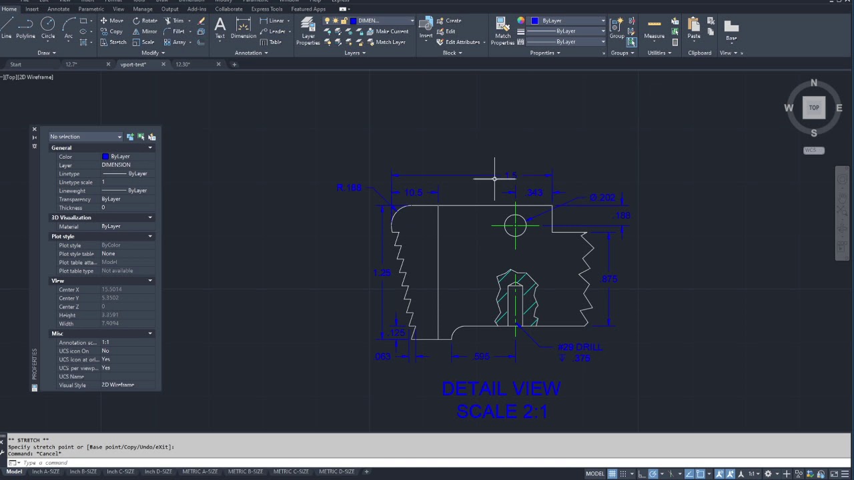This screenshot has height=480, width=854.
Task: Click Match Layer button
Action: (x=386, y=42)
